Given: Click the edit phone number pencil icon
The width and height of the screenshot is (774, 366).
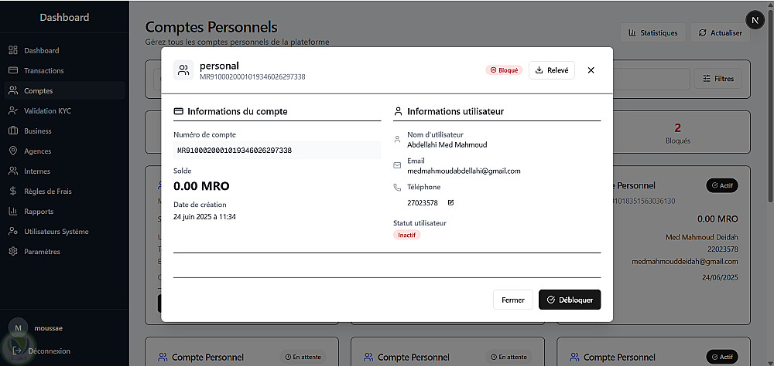Looking at the screenshot, I should tap(450, 203).
